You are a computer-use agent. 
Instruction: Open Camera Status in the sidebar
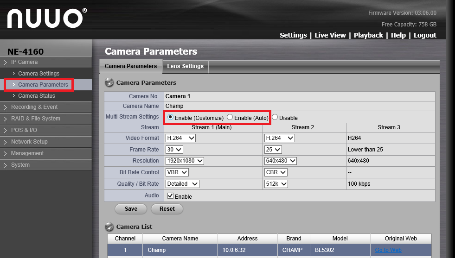point(37,96)
